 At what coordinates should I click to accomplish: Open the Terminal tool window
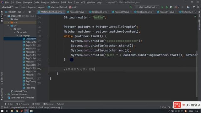pos(48,104)
